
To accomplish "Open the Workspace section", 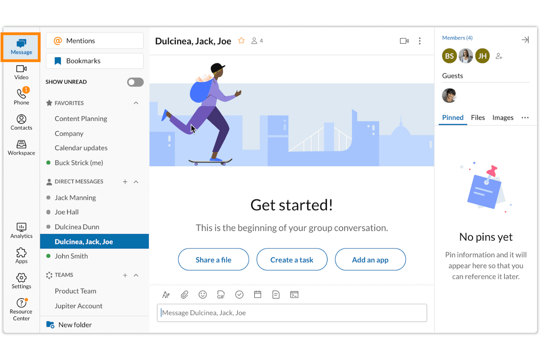I will click(x=21, y=148).
